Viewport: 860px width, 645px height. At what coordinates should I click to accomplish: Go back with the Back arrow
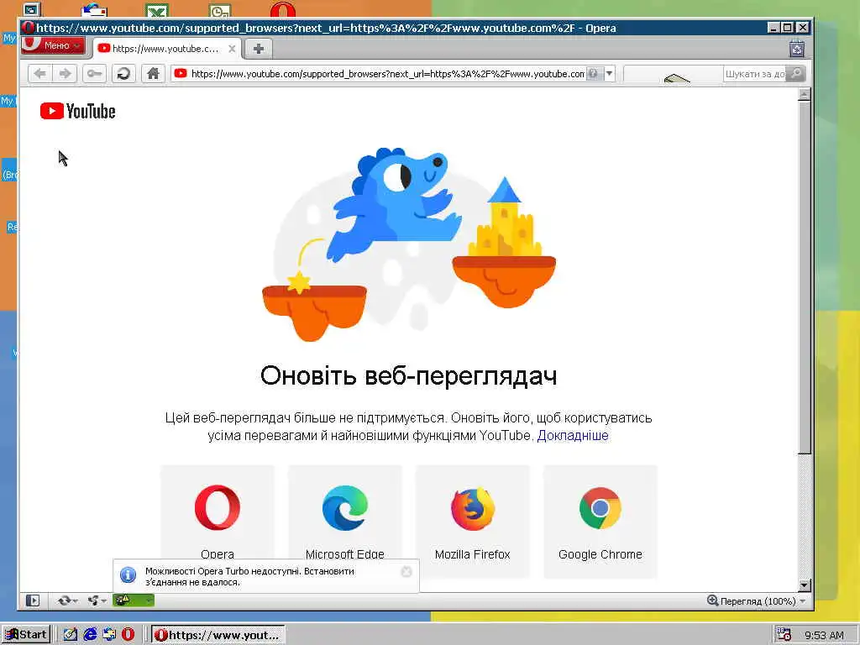pos(39,74)
